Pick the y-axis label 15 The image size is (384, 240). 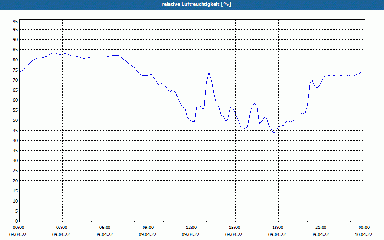pos(15,191)
